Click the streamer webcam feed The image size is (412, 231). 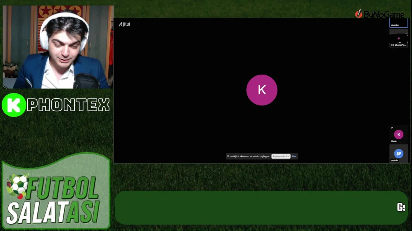58,47
